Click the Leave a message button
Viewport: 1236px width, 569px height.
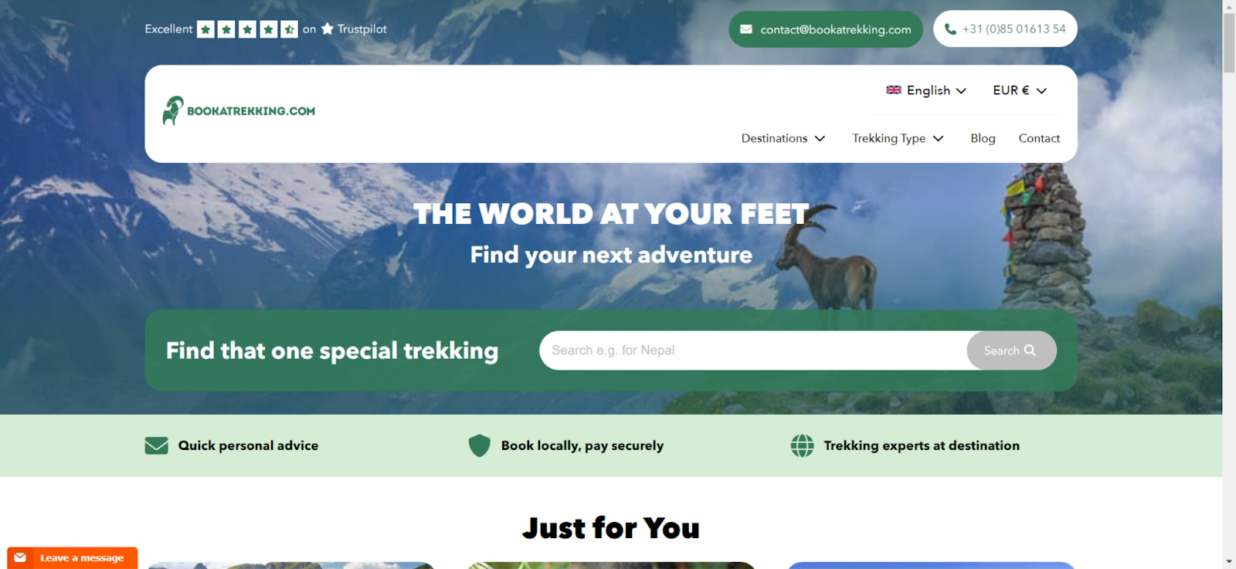pos(73,557)
